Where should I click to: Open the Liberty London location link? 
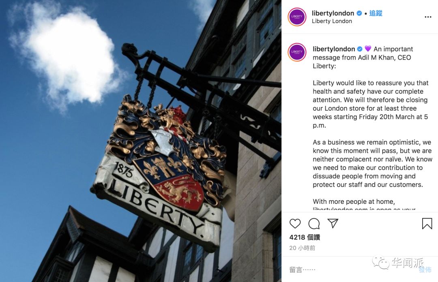332,21
